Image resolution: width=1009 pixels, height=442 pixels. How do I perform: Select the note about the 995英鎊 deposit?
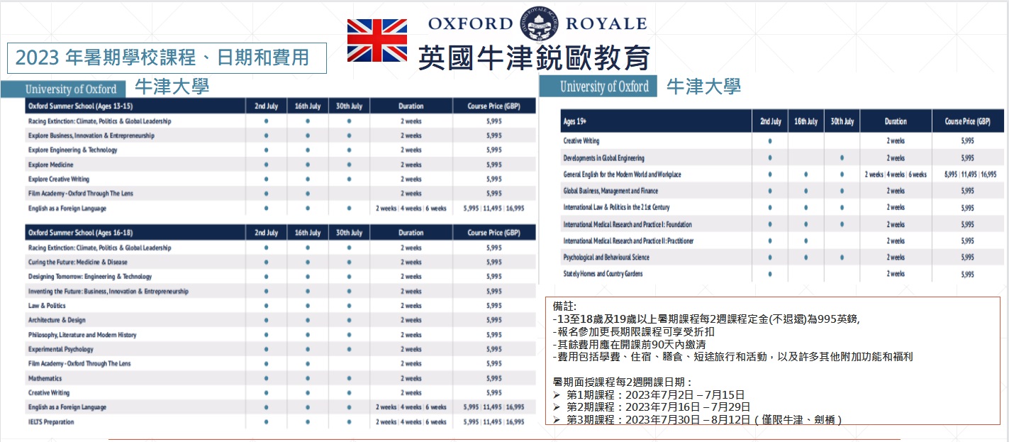(x=706, y=319)
